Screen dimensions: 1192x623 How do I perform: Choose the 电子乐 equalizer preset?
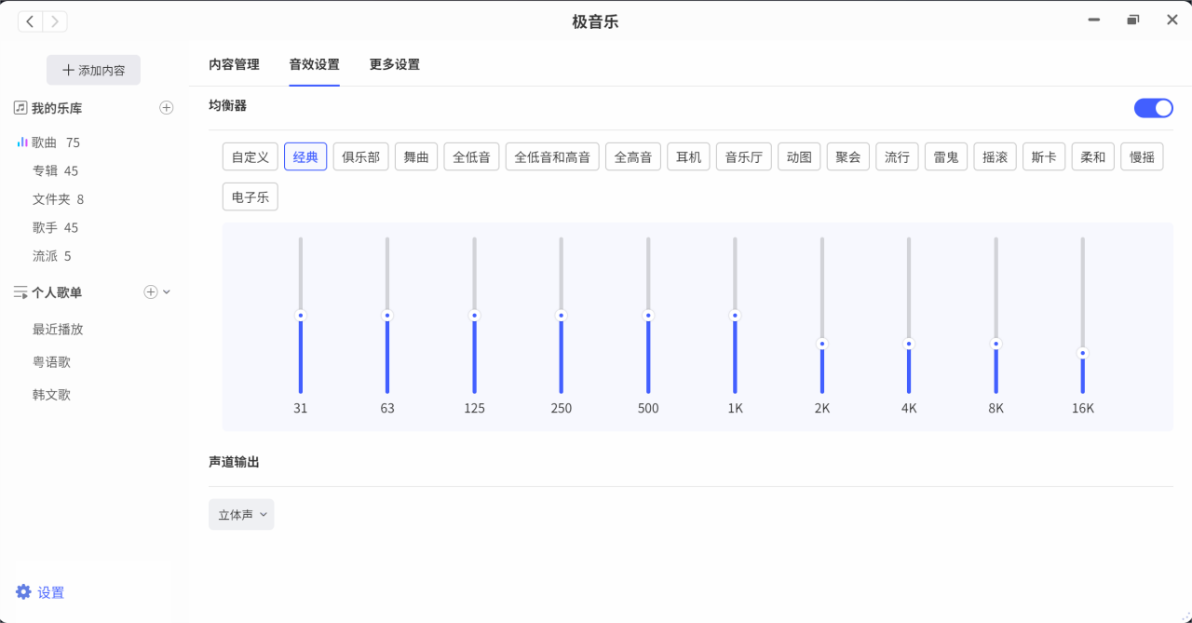250,197
